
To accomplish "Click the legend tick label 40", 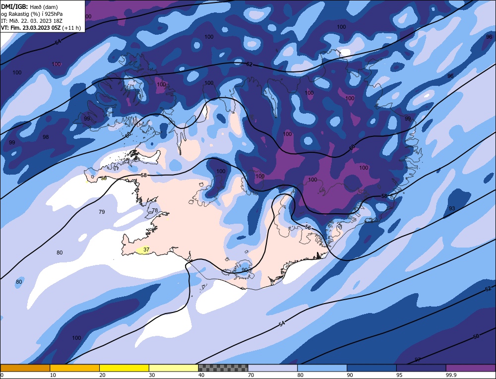I will (201, 375).
